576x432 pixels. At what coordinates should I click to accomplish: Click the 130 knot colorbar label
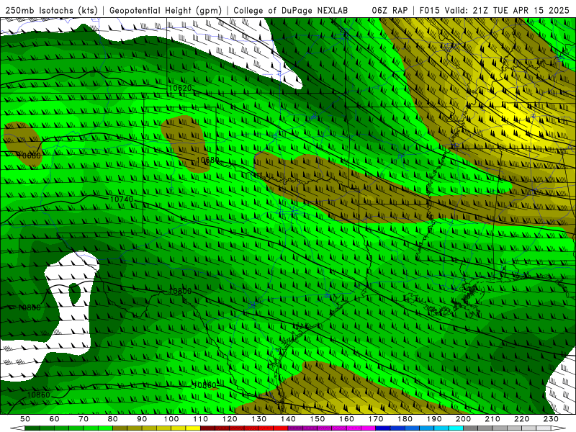(x=259, y=419)
